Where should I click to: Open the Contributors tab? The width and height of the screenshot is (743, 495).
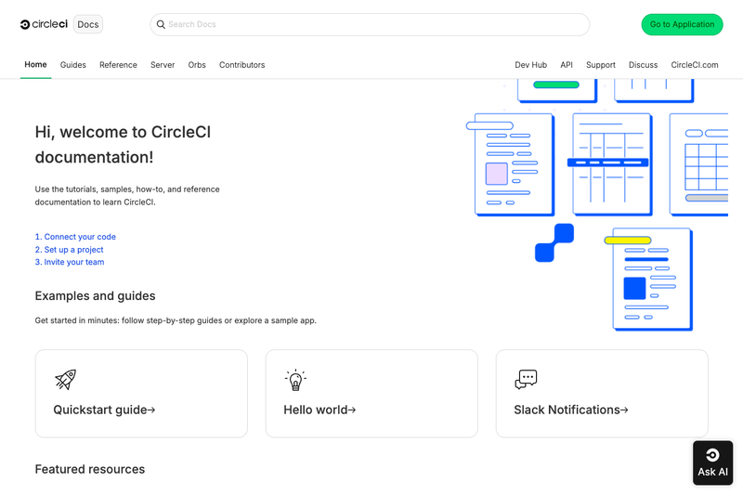pos(241,65)
